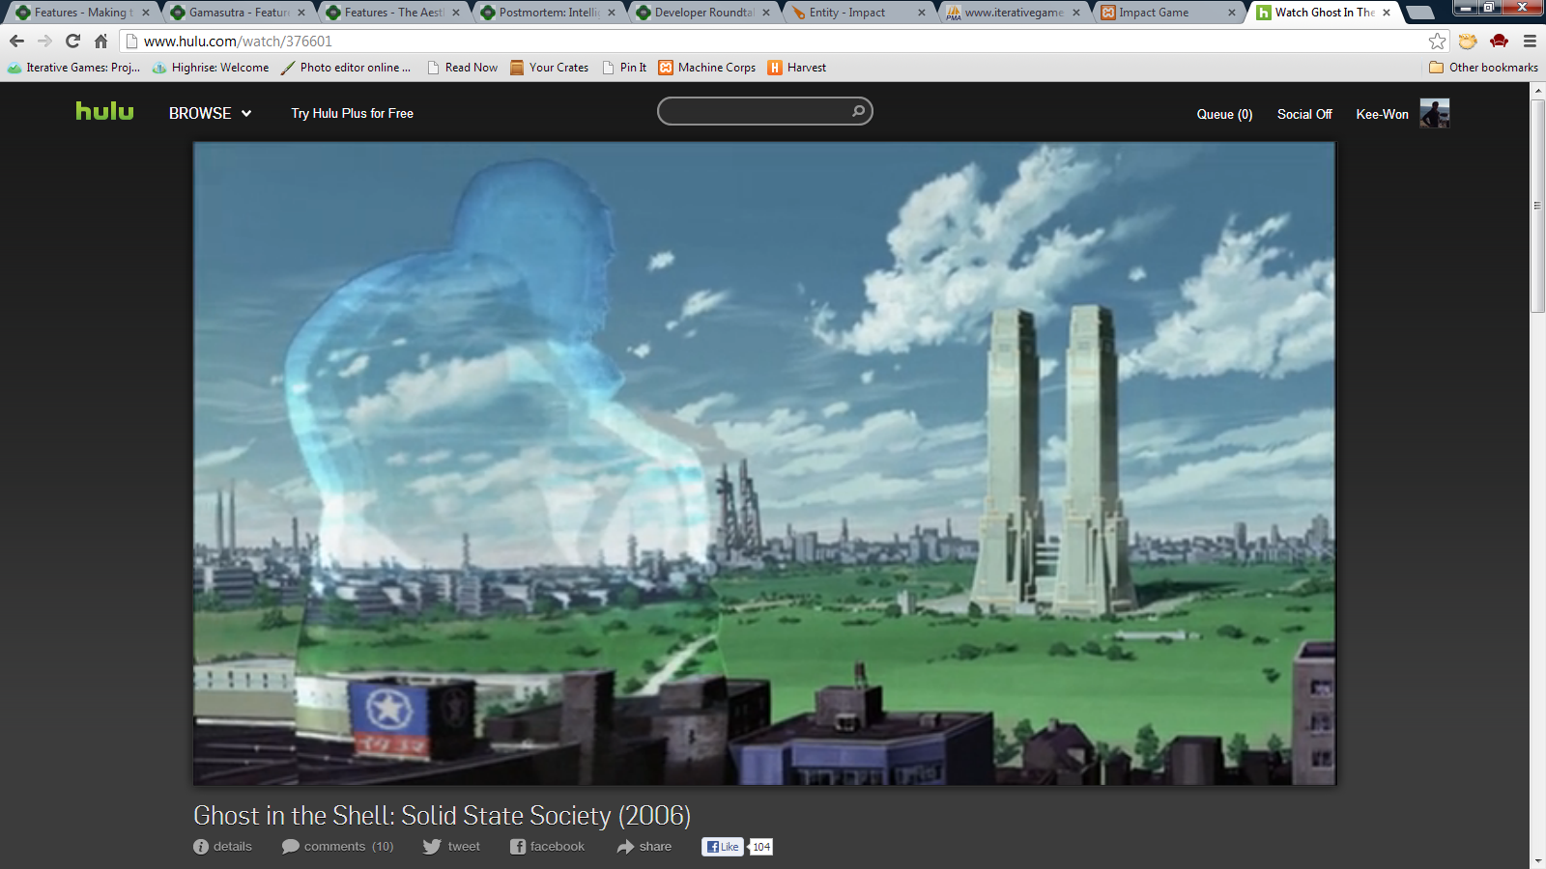The width and height of the screenshot is (1546, 869).
Task: Switch to Gamasutra - Features tab
Action: (x=237, y=13)
